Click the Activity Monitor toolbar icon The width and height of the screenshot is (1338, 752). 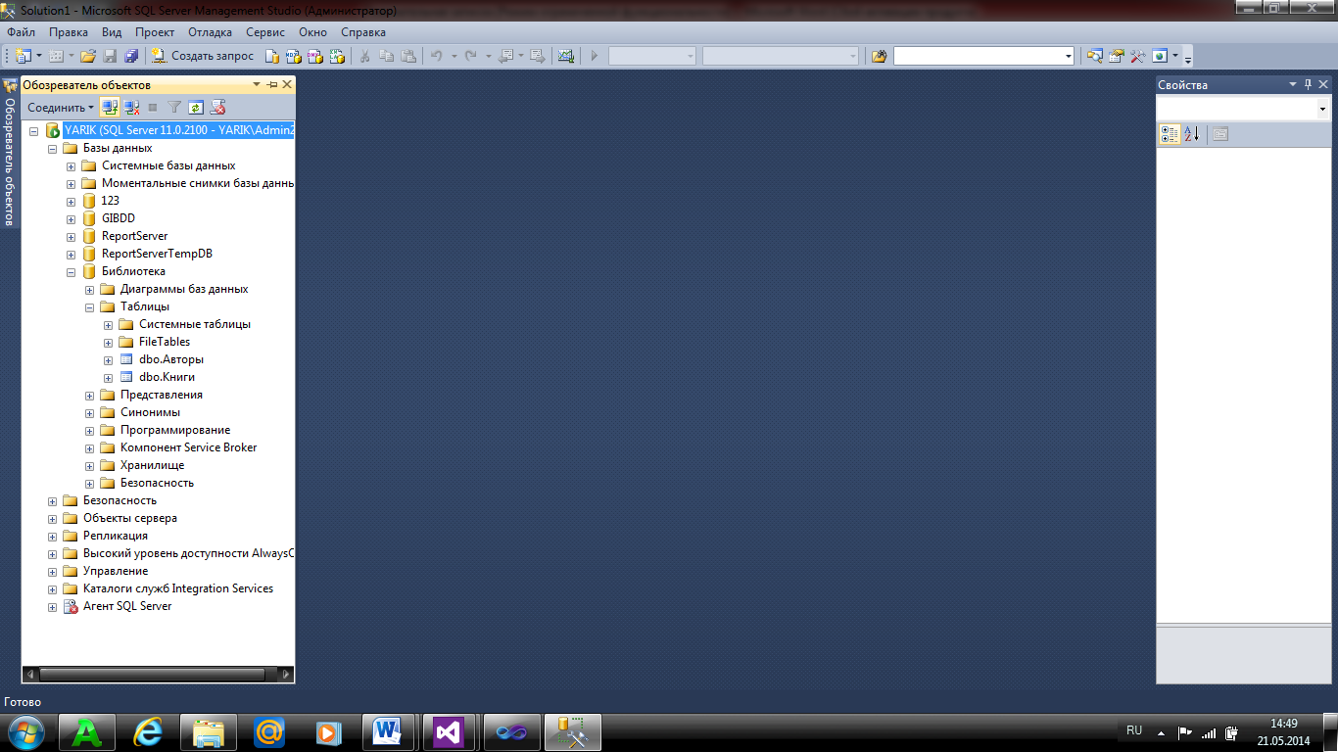(566, 56)
